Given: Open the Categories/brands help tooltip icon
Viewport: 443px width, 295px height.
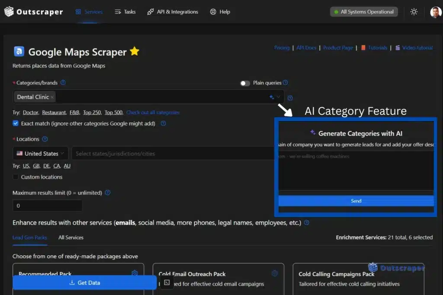Looking at the screenshot, I should [x=63, y=83].
